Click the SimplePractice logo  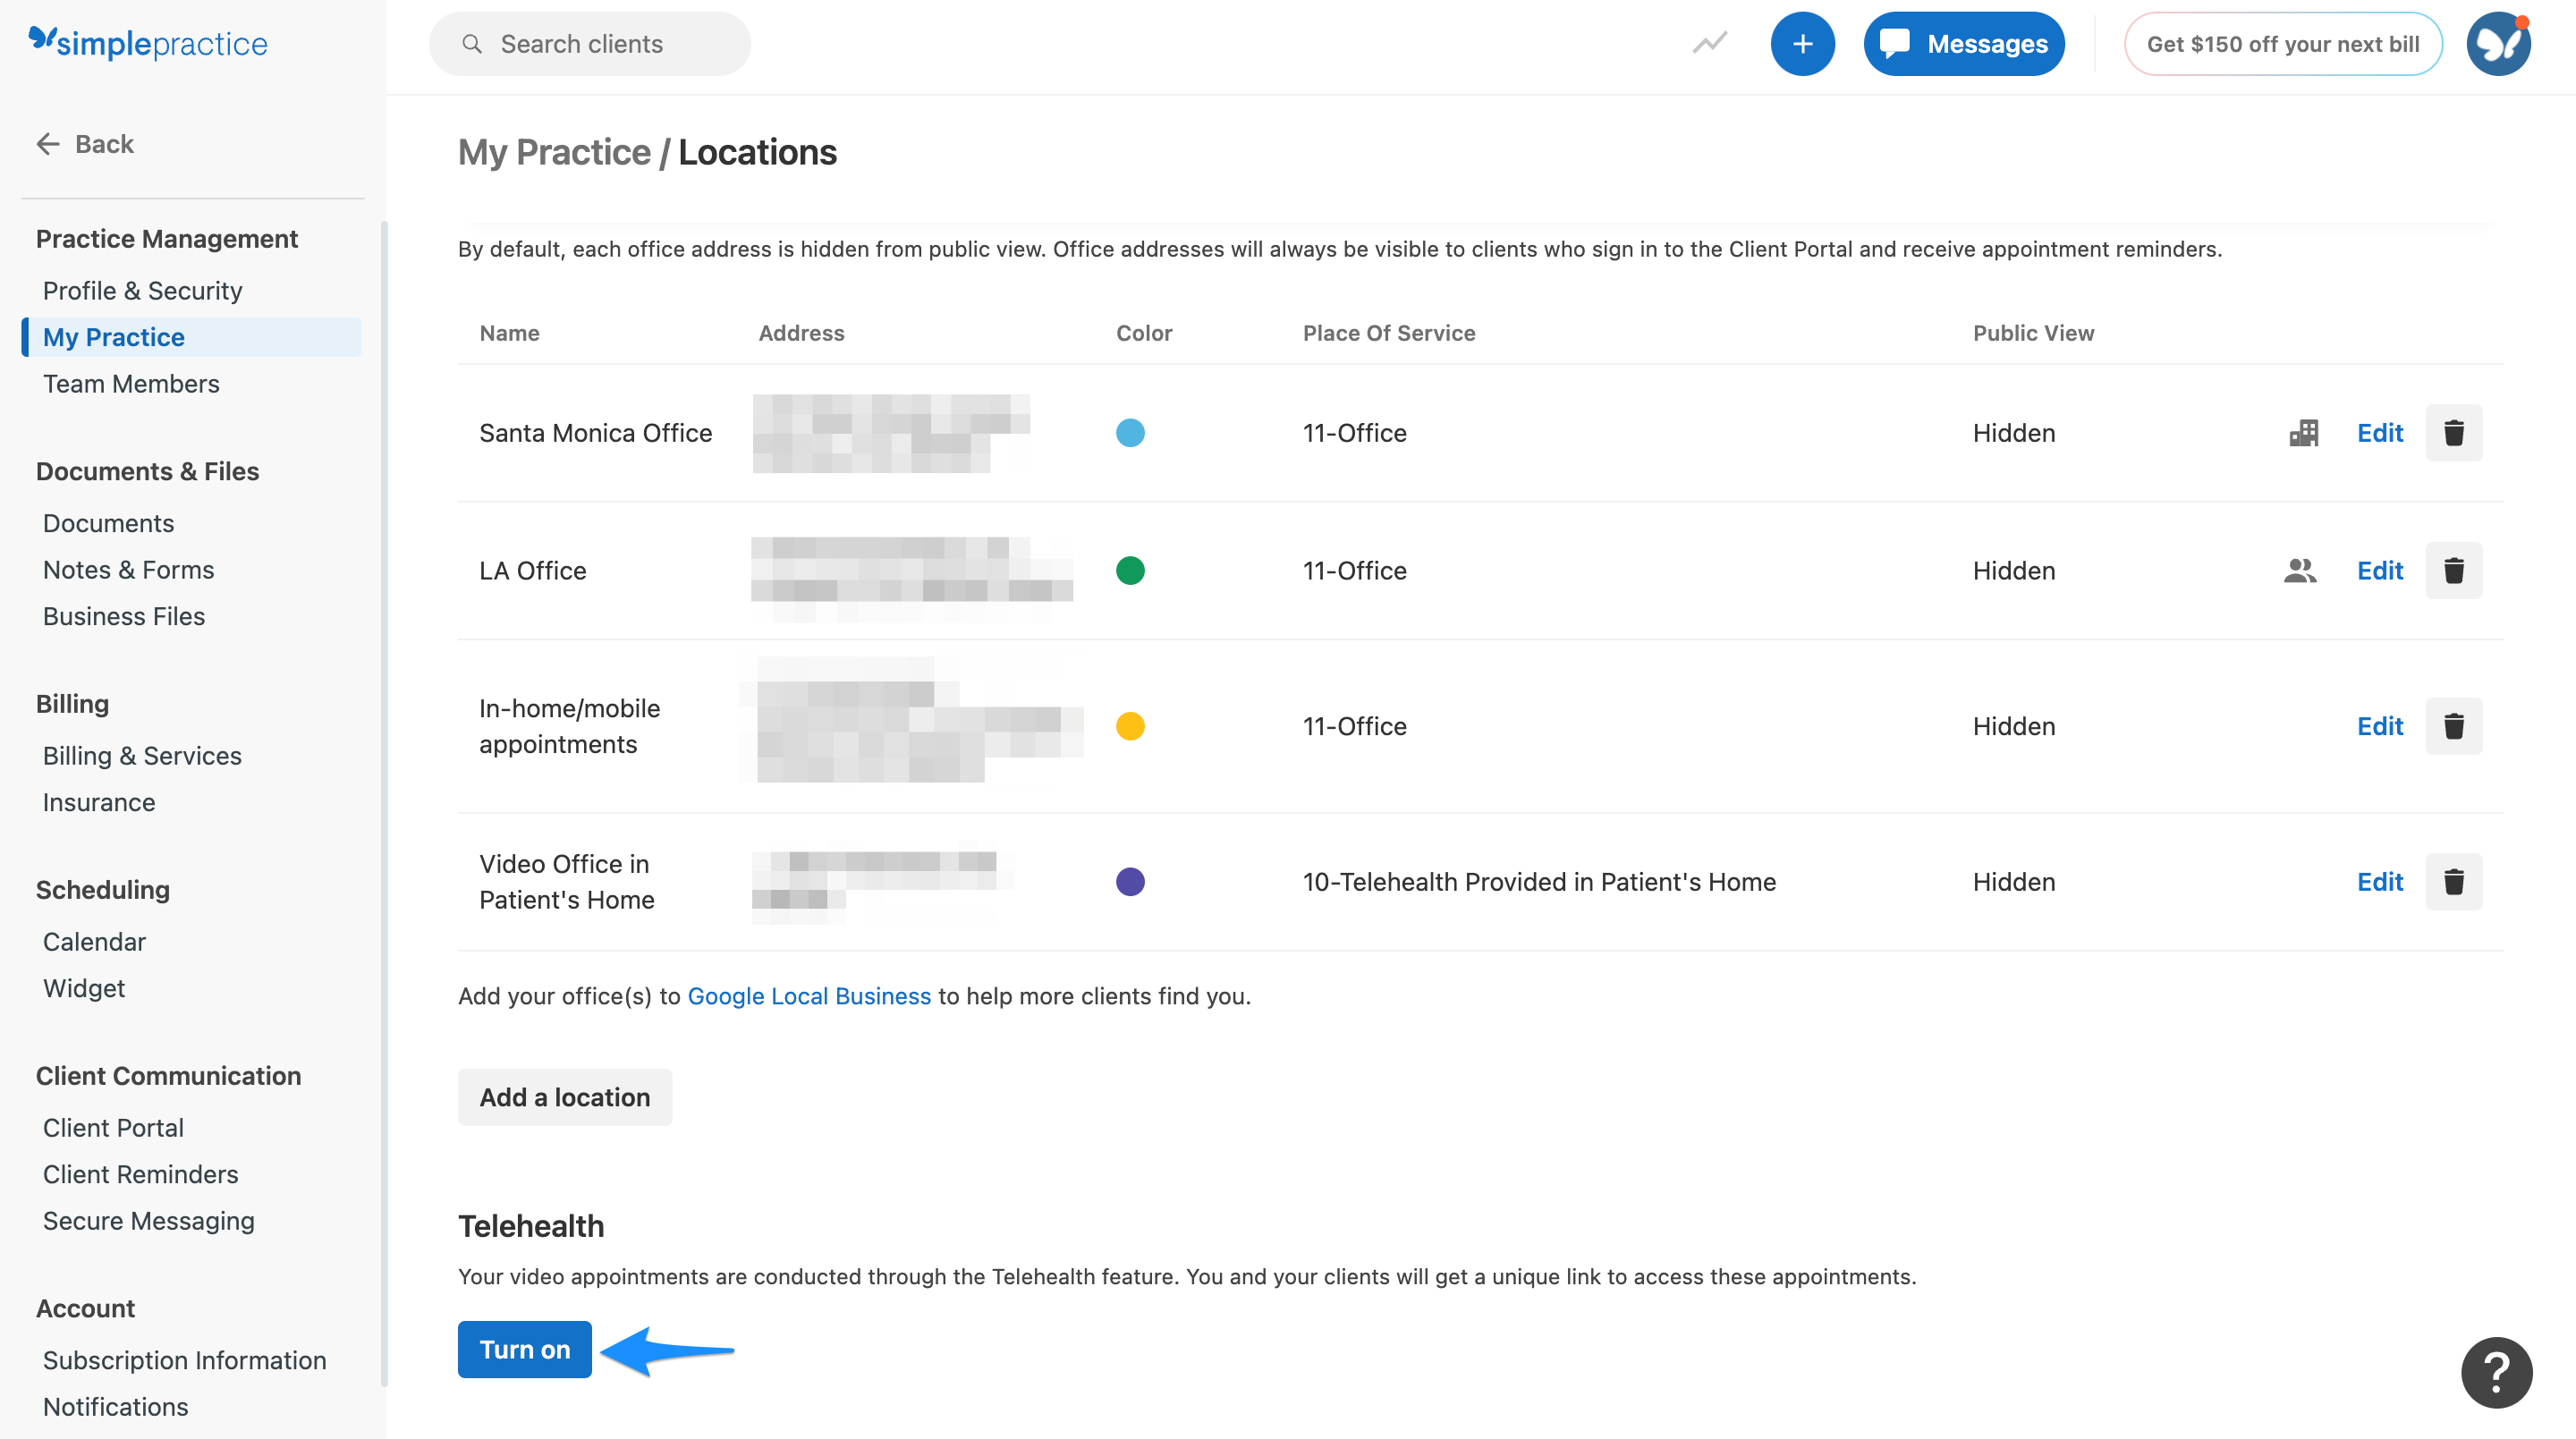pos(148,42)
